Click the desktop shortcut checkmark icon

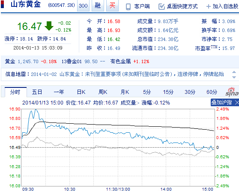[161, 6]
